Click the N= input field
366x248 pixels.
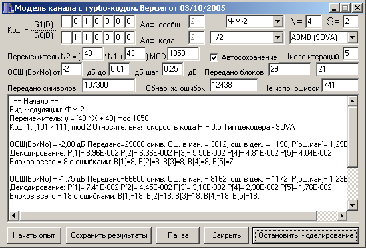[313, 22]
